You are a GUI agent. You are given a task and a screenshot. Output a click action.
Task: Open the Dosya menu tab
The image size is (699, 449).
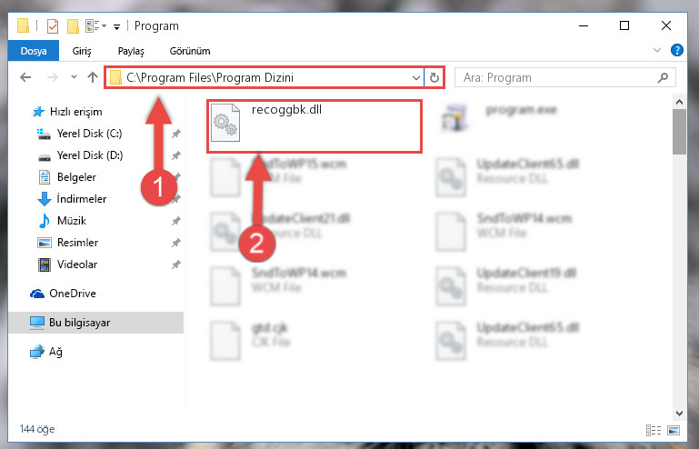click(x=34, y=51)
